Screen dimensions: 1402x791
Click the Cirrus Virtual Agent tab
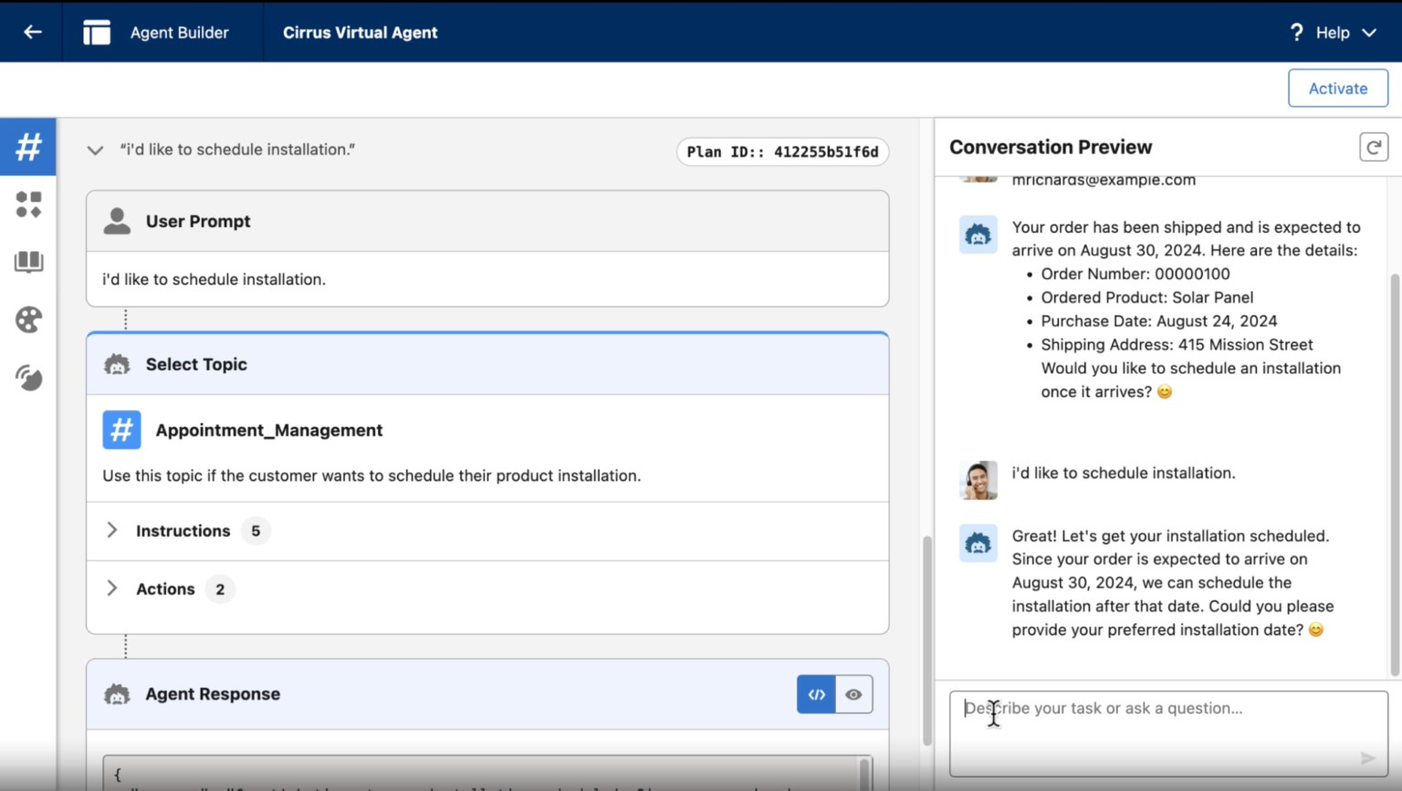point(360,32)
